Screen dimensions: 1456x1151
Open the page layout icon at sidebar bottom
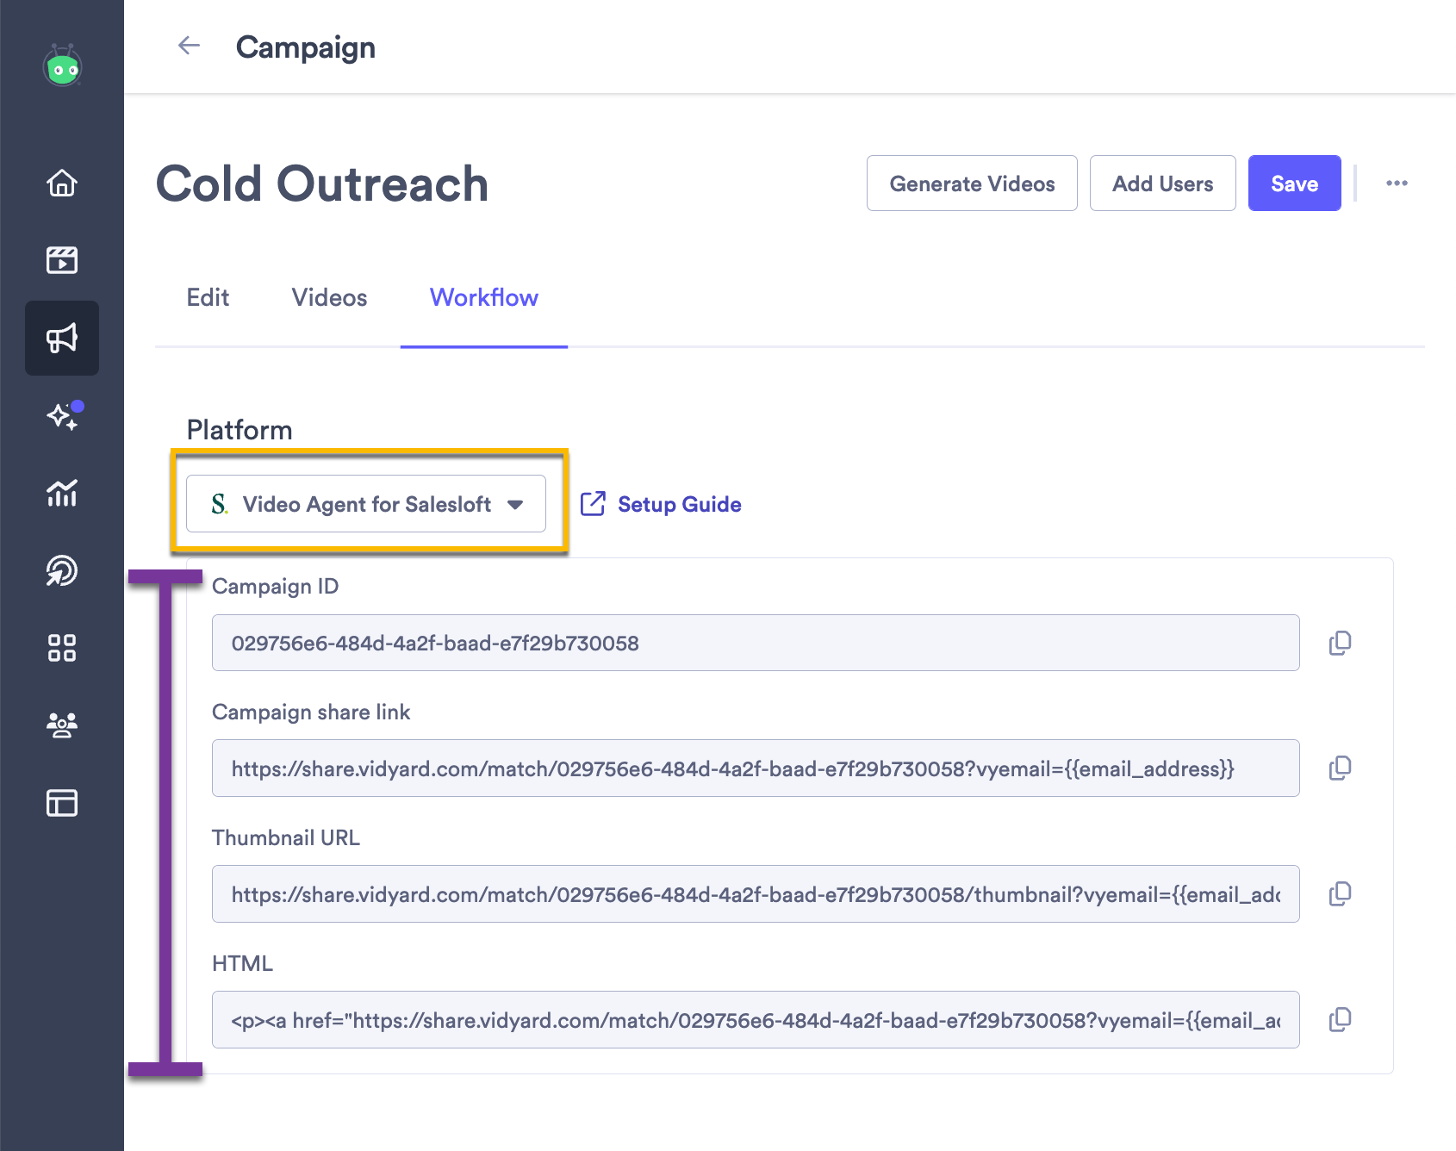tap(61, 803)
